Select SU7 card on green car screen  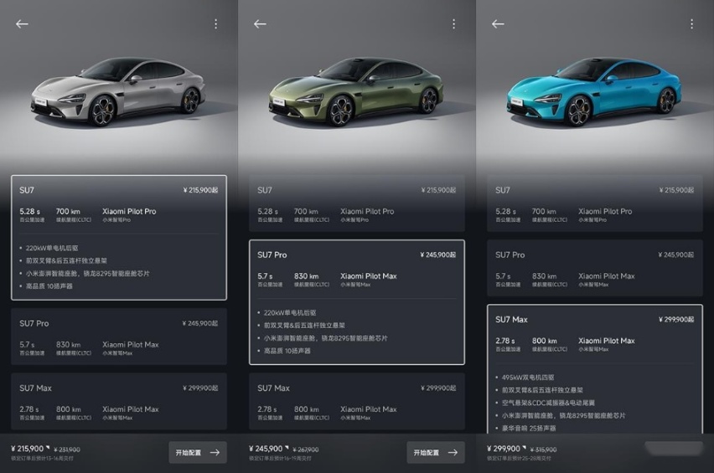(x=357, y=203)
